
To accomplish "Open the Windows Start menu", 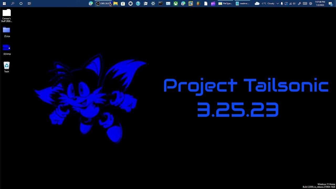I will pos(4,3).
